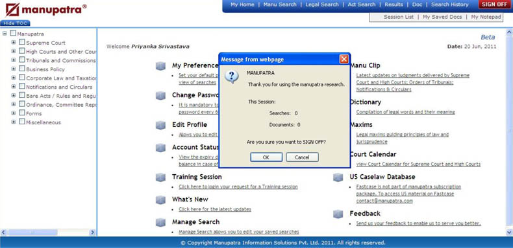Check the High Courts and Other Courts checkbox
Viewport: 513px width, 248px height.
[x=21, y=51]
